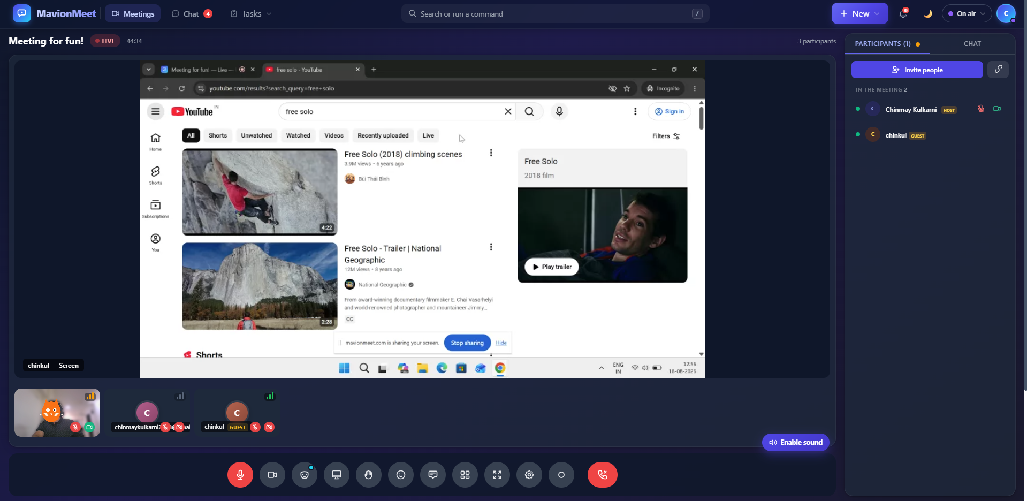1027x501 pixels.
Task: Expand the New button dropdown
Action: [859, 14]
